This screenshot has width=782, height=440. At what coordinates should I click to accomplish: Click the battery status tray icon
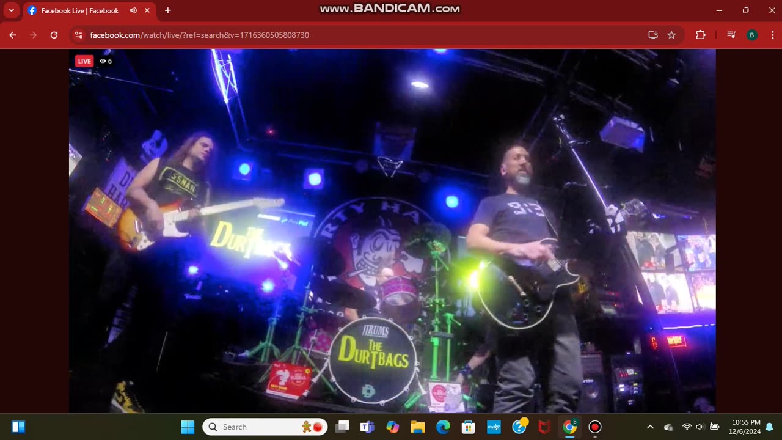click(714, 427)
